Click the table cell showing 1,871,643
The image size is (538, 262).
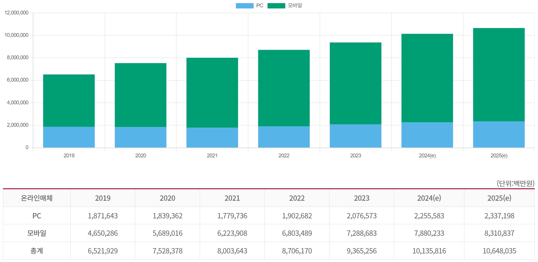coord(103,216)
